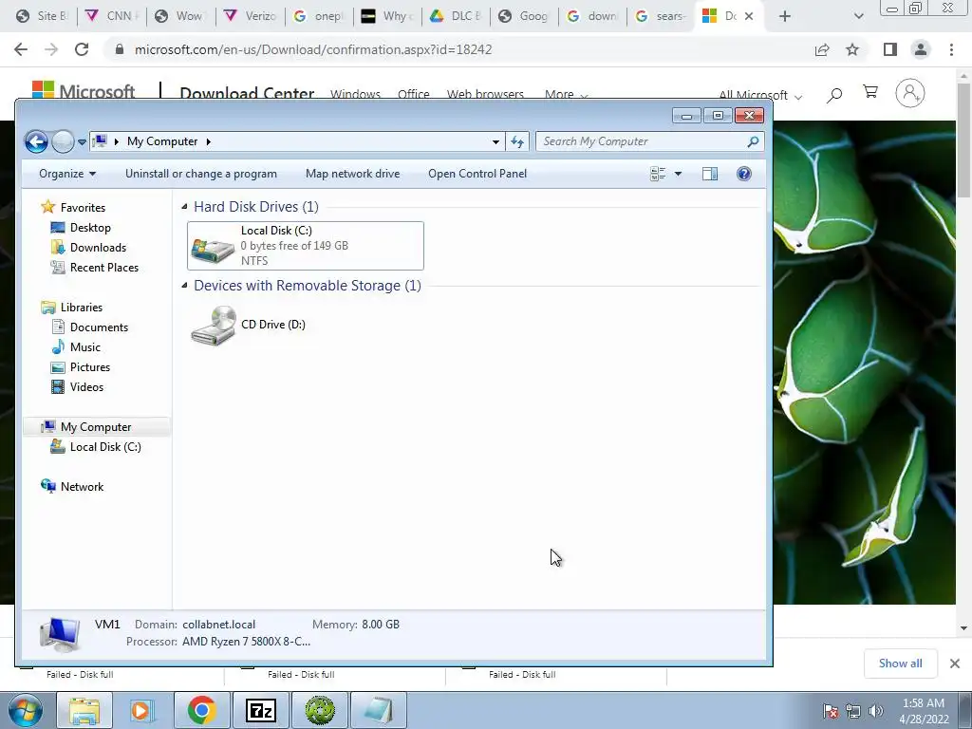Click Map network drive
Screen dimensions: 972x729
[352, 174]
